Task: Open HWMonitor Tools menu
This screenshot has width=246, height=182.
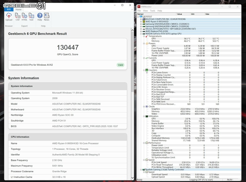Action: click(153, 11)
